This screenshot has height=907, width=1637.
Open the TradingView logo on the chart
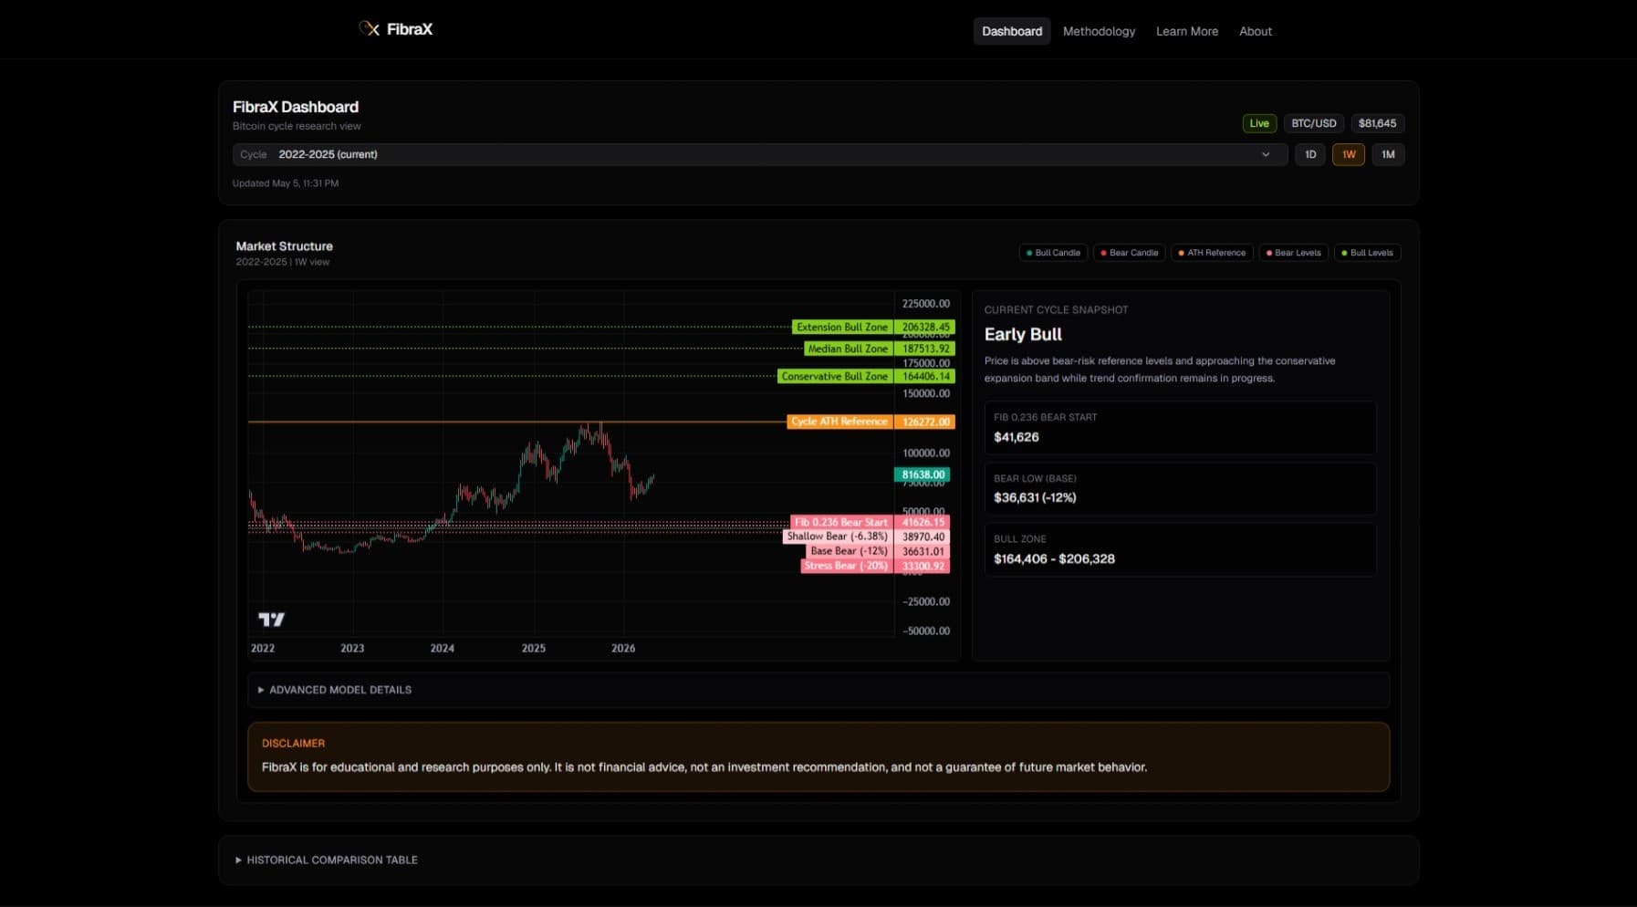coord(271,620)
